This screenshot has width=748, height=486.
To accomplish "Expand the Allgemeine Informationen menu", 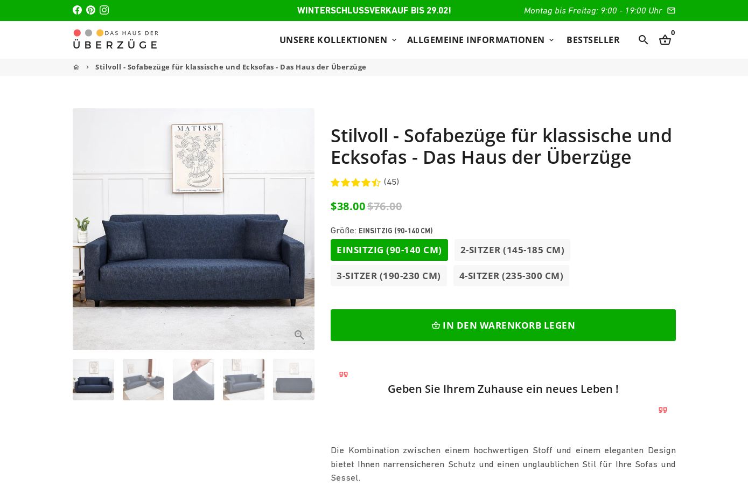I will point(480,40).
